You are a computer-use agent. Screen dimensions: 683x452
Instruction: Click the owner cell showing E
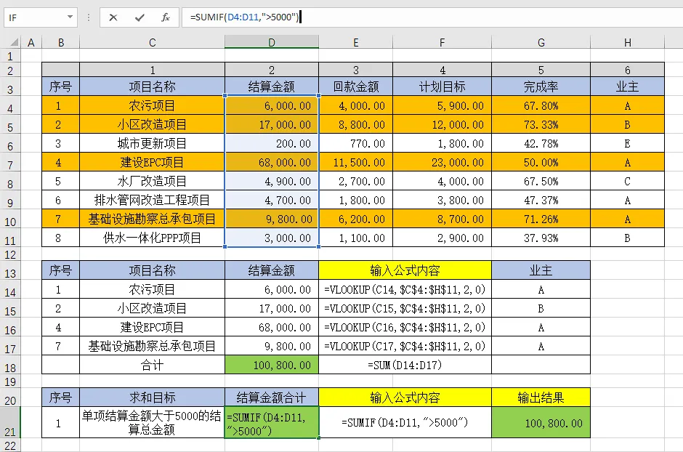(627, 143)
